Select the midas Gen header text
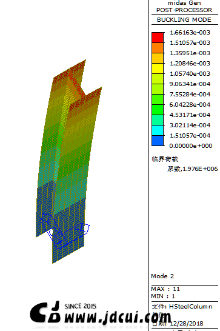Screen dimensions: 220x331 pos(184,3)
